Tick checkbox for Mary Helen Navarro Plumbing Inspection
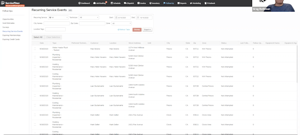Viewport: 300px width, 135px height. click(x=35, y=57)
